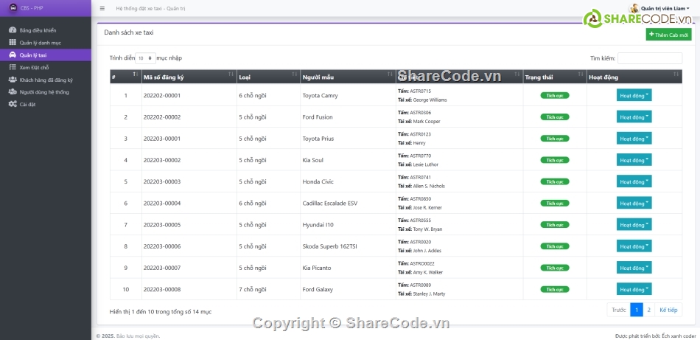Click Kế tiếp pagination button
The width and height of the screenshot is (700, 340).
pyautogui.click(x=668, y=310)
